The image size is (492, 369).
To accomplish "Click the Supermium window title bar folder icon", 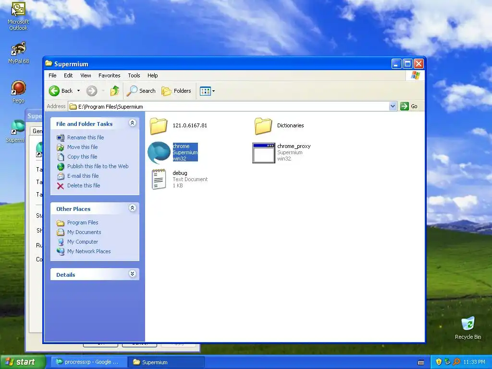I will 49,63.
